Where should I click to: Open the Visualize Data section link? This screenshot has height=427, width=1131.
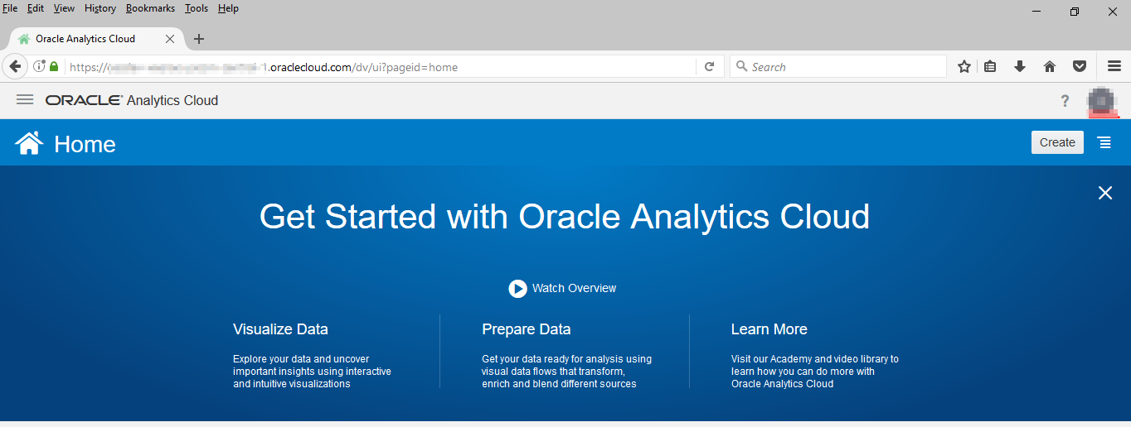[x=280, y=329]
